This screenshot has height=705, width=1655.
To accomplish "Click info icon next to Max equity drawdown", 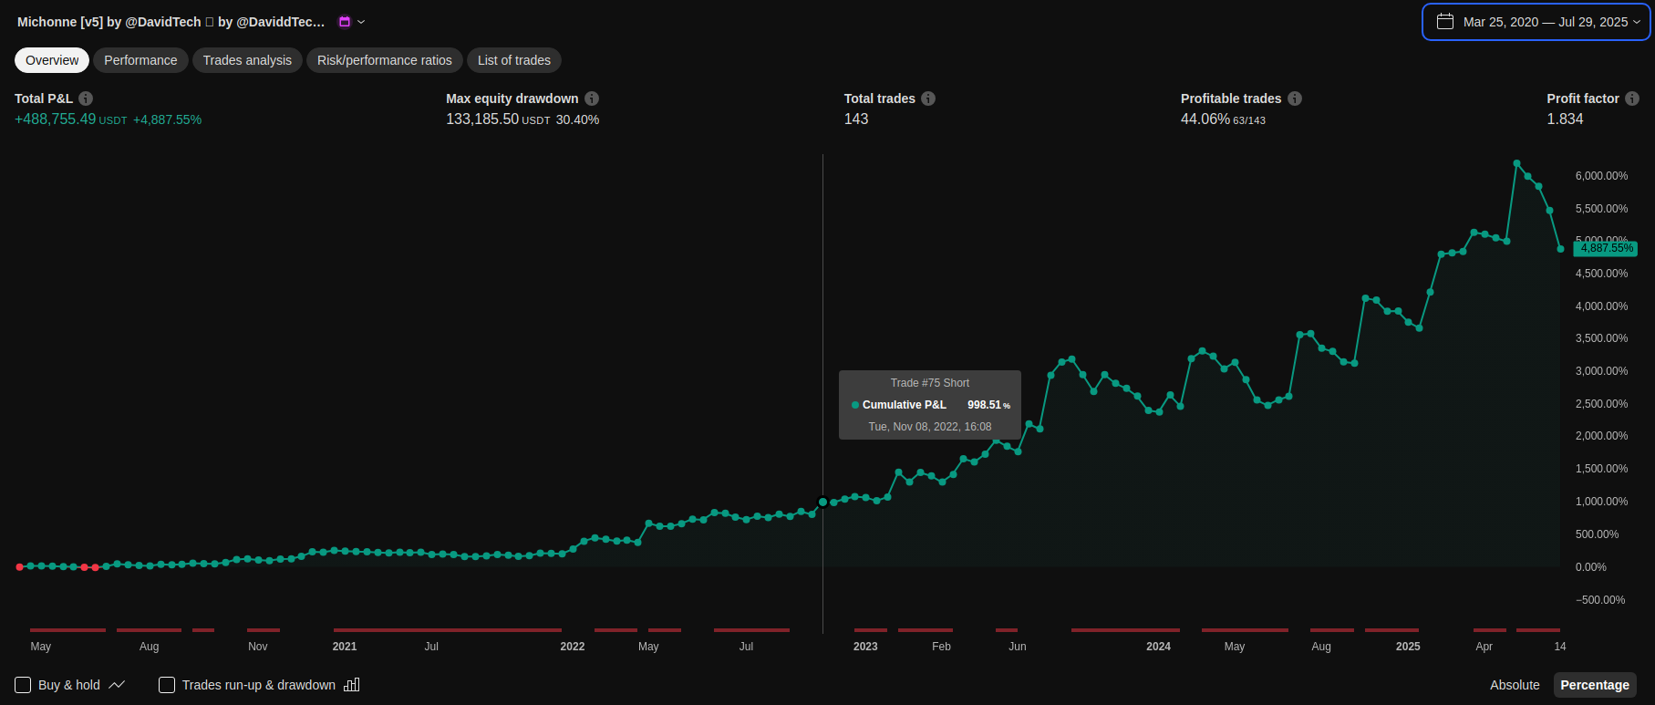I will (x=592, y=98).
